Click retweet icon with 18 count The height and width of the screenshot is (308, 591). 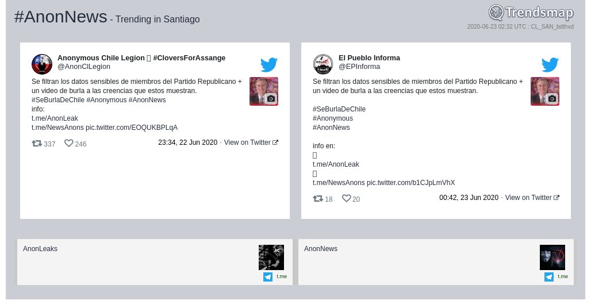coord(318,198)
